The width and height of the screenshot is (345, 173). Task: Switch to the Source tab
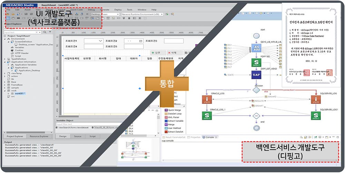coord(78,137)
